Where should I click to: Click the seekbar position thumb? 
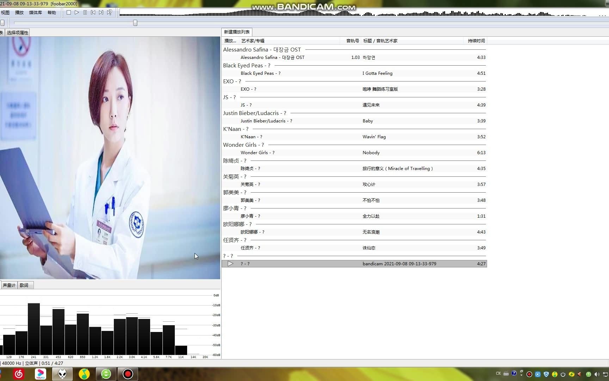coord(135,23)
